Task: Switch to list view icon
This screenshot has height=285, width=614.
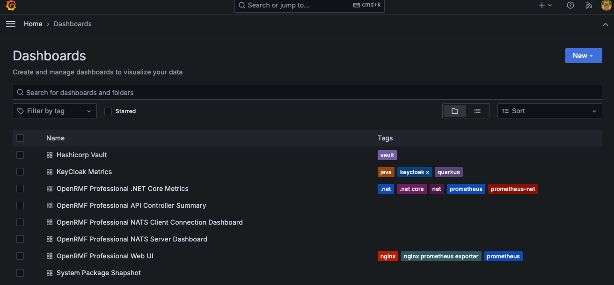Action: point(477,111)
